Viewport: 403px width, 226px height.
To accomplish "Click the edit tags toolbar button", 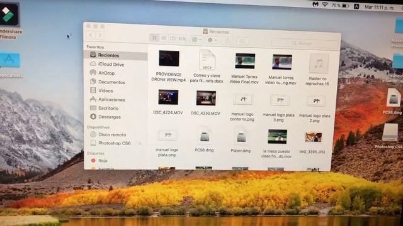I will [x=242, y=41].
